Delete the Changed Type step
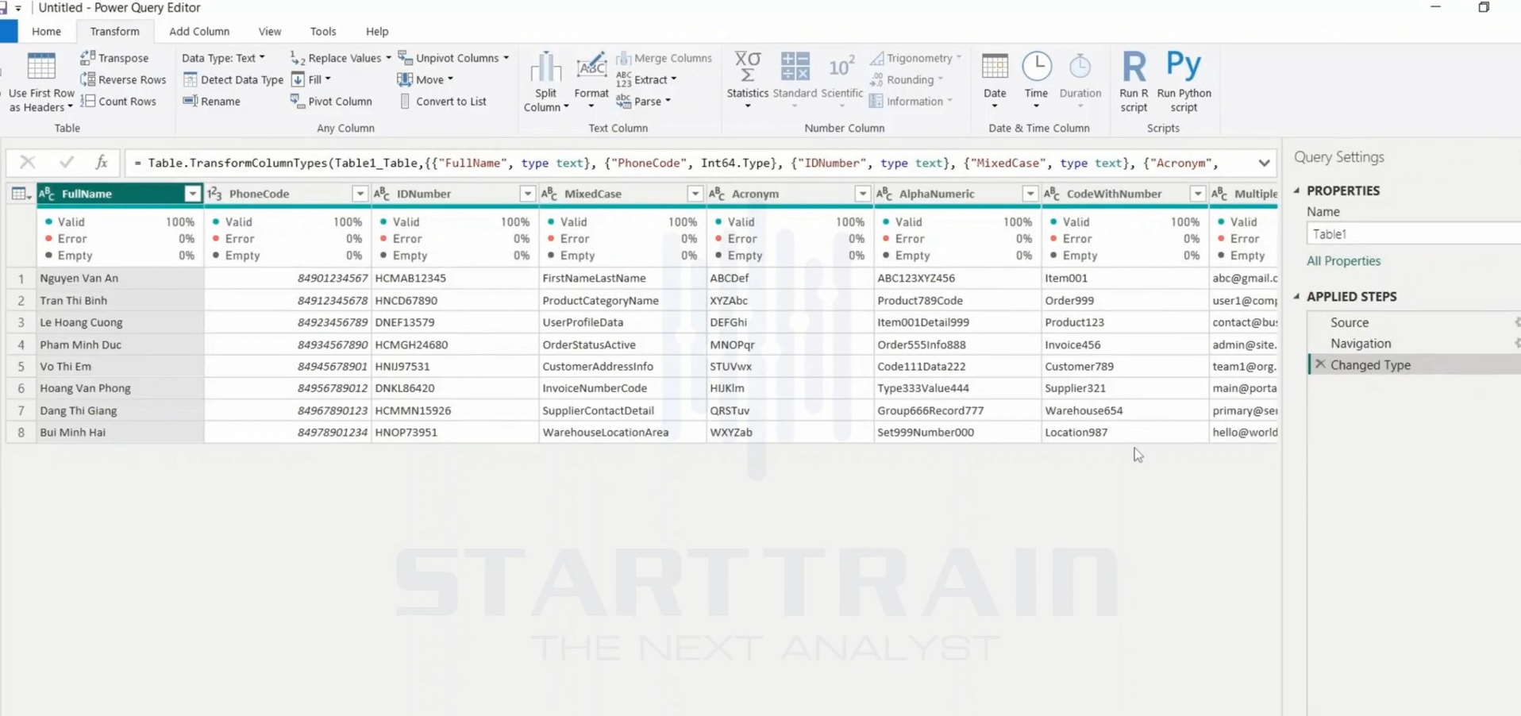The image size is (1521, 716). click(1320, 364)
